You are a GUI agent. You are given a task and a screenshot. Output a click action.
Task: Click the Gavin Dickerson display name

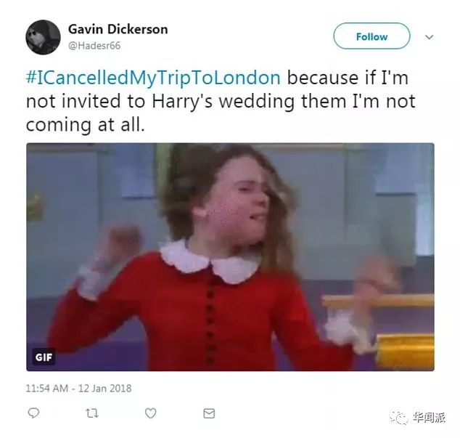[x=118, y=29]
